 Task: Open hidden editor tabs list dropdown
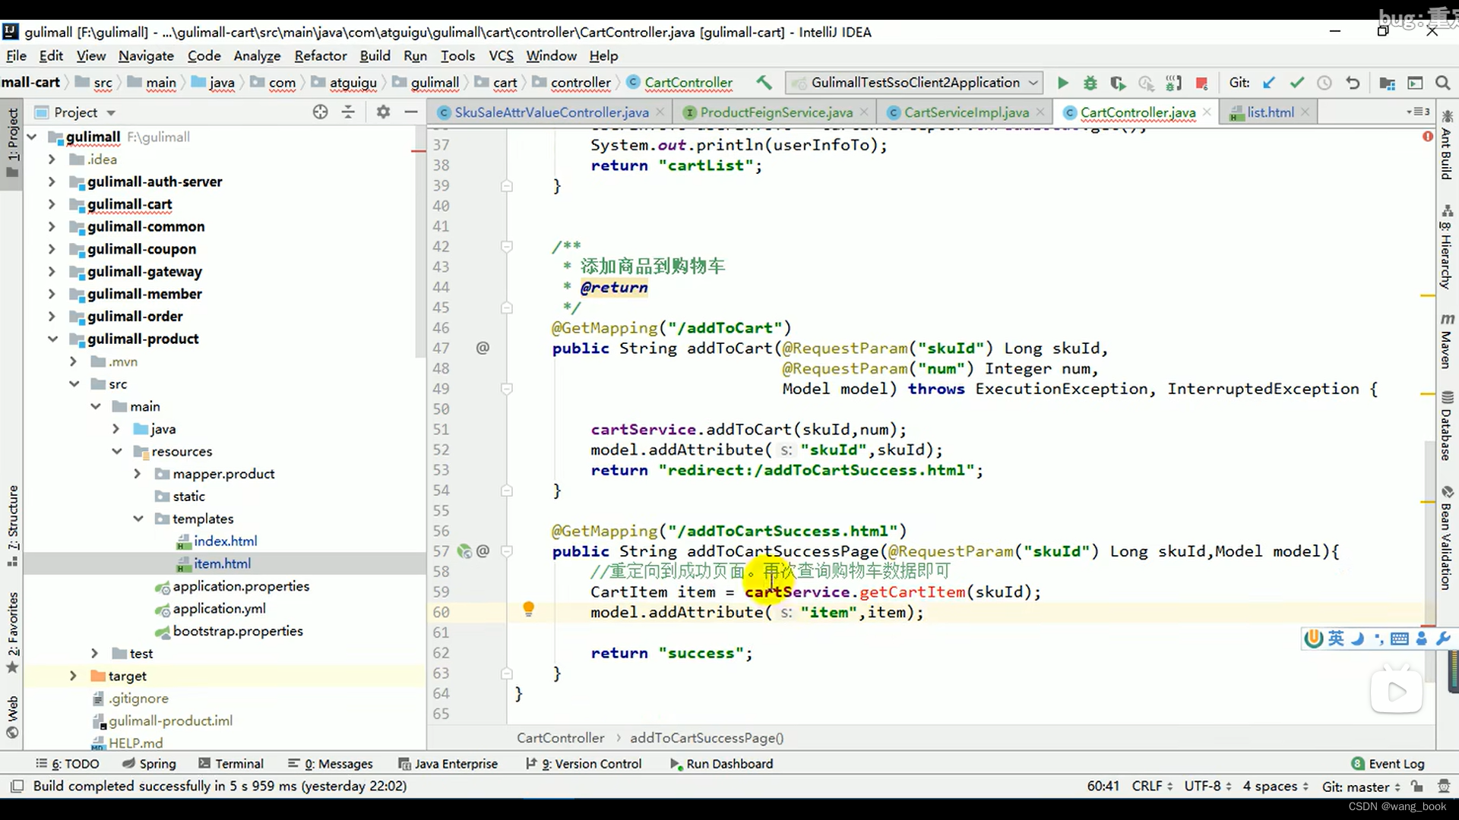(x=1418, y=112)
